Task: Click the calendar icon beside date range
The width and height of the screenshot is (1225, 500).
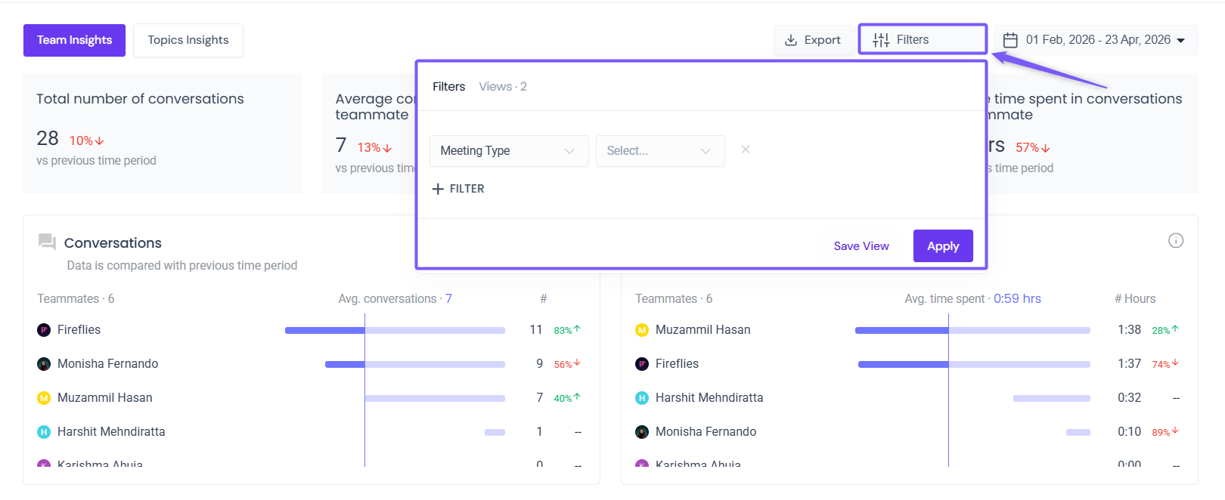Action: tap(1010, 40)
